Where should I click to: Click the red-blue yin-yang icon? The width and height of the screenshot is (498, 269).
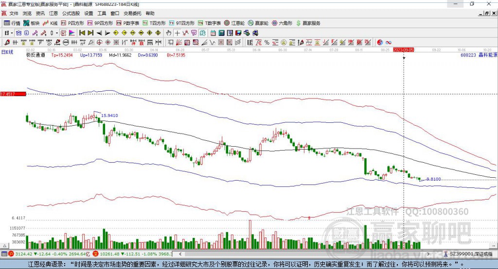pyautogui.click(x=380, y=42)
